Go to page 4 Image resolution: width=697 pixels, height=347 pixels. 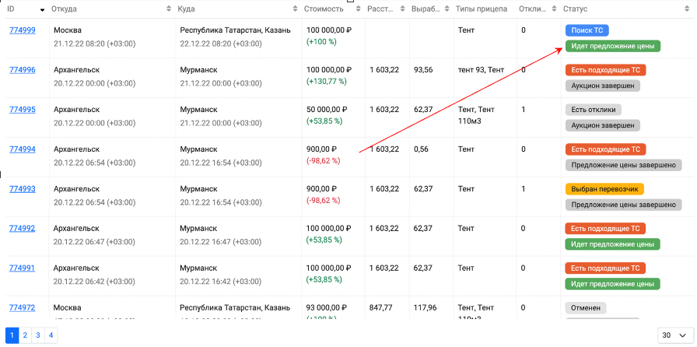tap(51, 335)
